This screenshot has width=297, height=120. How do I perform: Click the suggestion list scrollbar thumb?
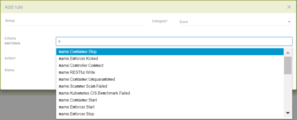tap(288, 65)
